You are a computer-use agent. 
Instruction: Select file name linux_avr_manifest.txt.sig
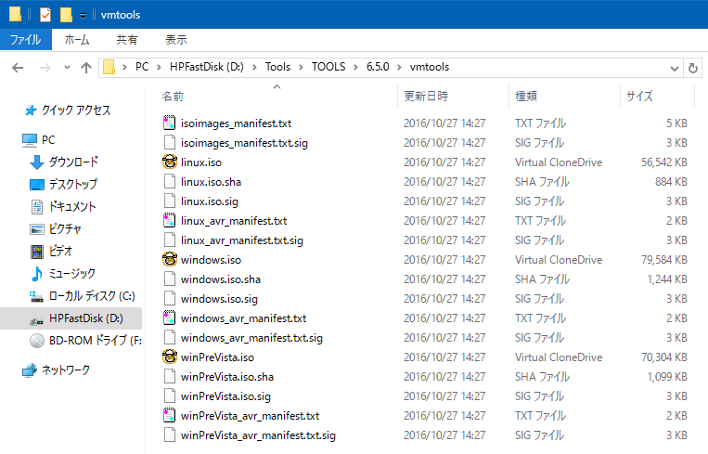click(x=242, y=240)
